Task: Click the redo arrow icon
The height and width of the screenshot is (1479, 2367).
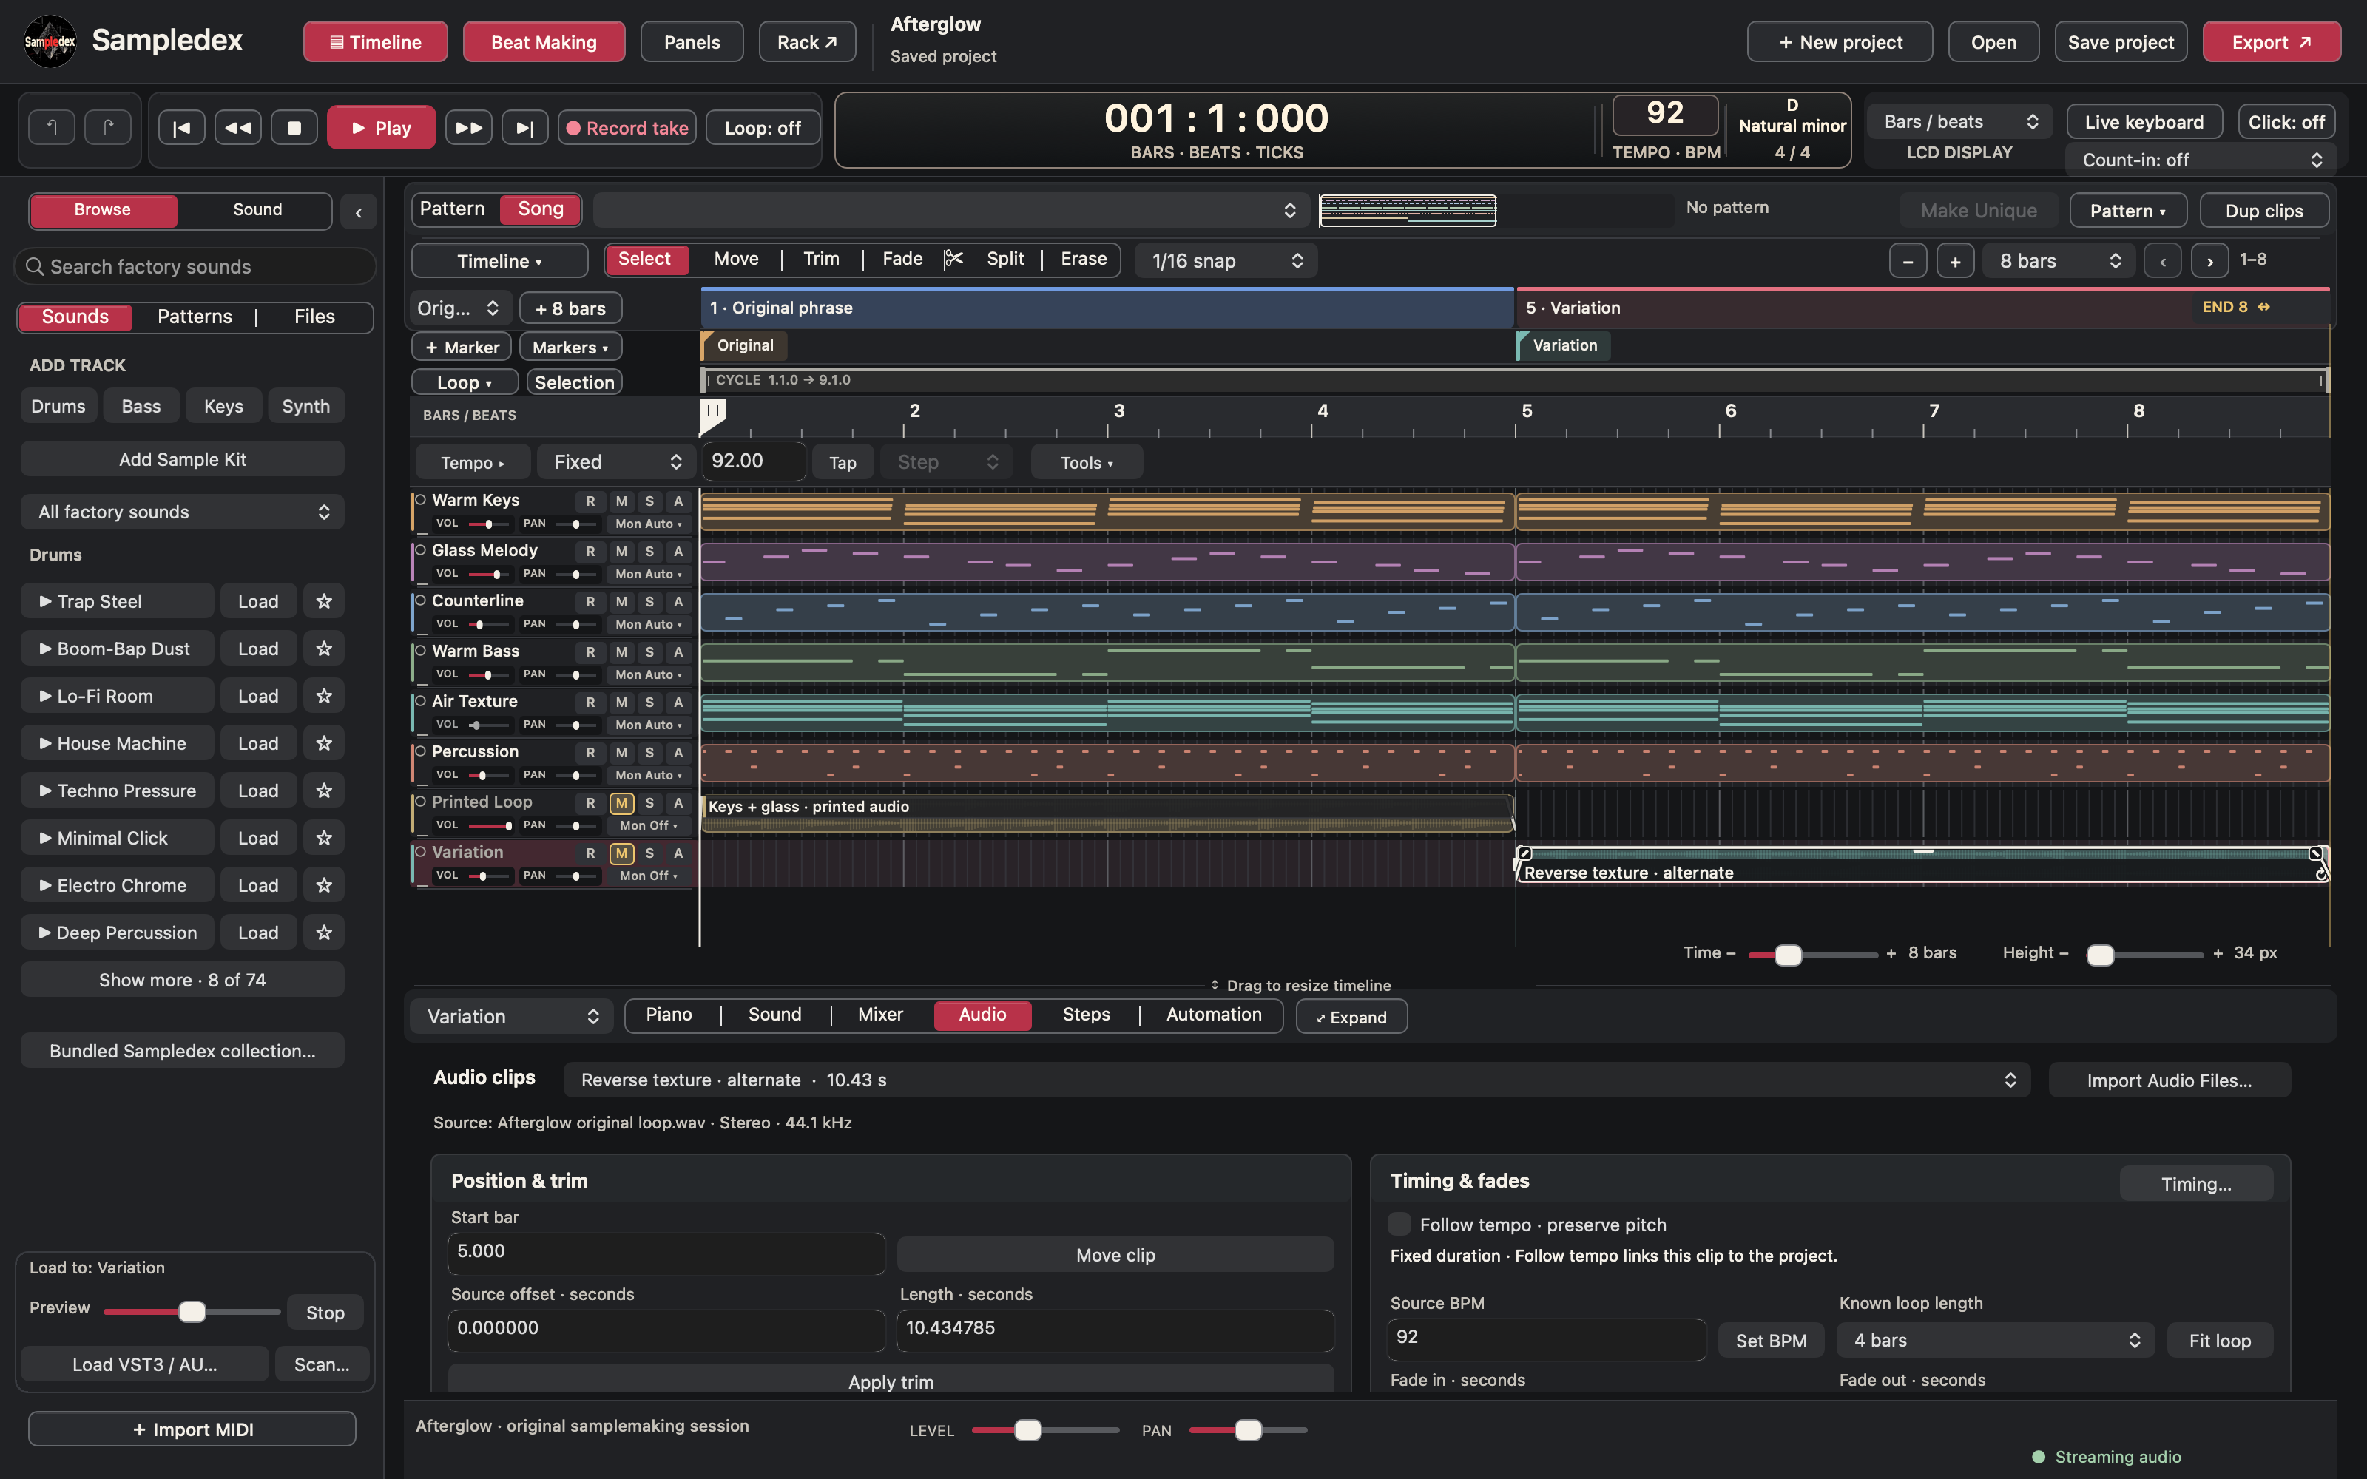Action: [x=107, y=127]
